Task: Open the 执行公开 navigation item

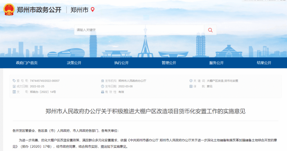Action: 121,63
